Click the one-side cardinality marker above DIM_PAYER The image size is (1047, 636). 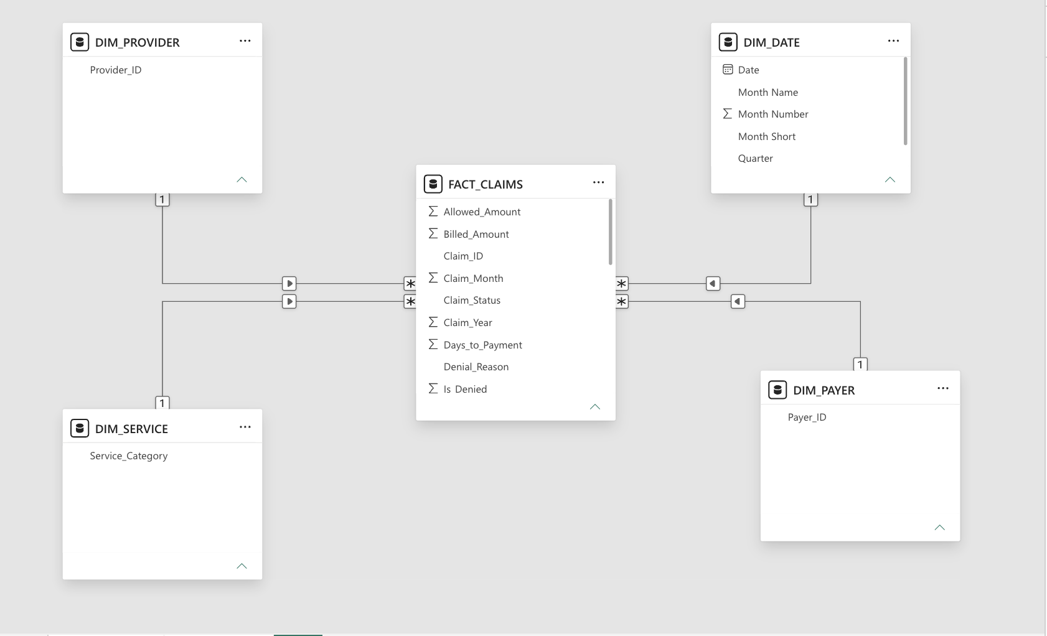[x=860, y=365]
